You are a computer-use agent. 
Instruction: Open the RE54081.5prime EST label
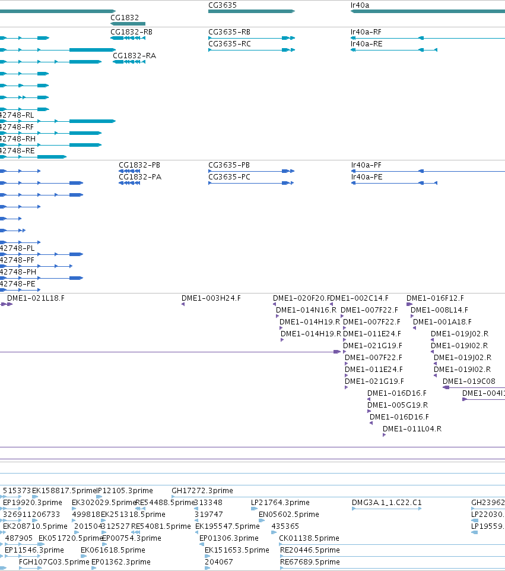(x=161, y=526)
